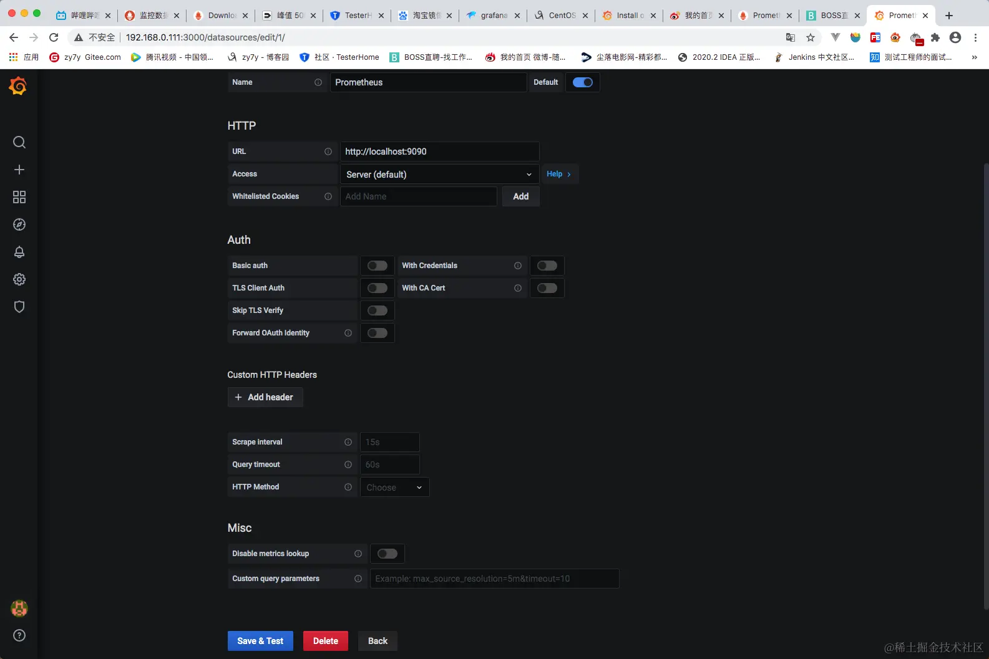989x659 pixels.
Task: Open the Gitee.com bookmark
Action: click(x=85, y=57)
